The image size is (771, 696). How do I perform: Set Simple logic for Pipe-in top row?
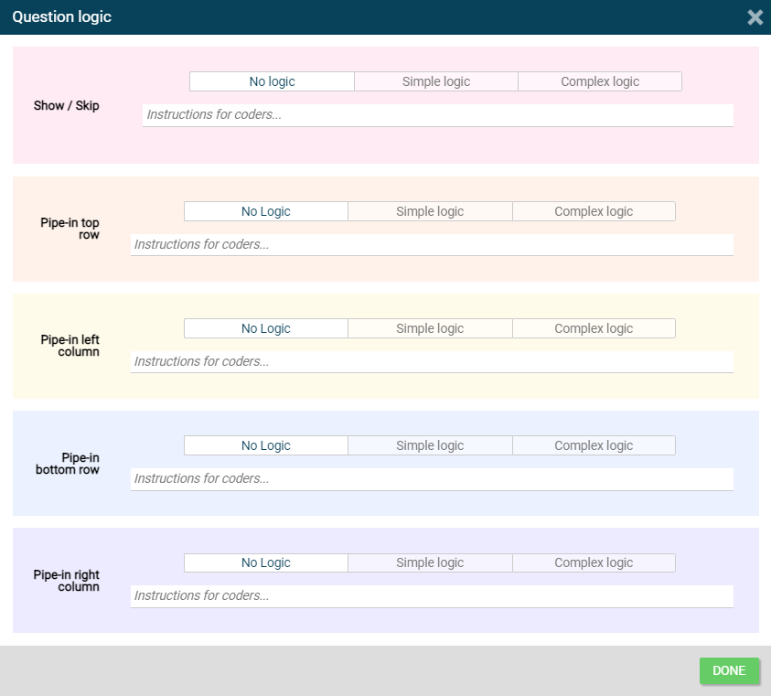click(430, 211)
